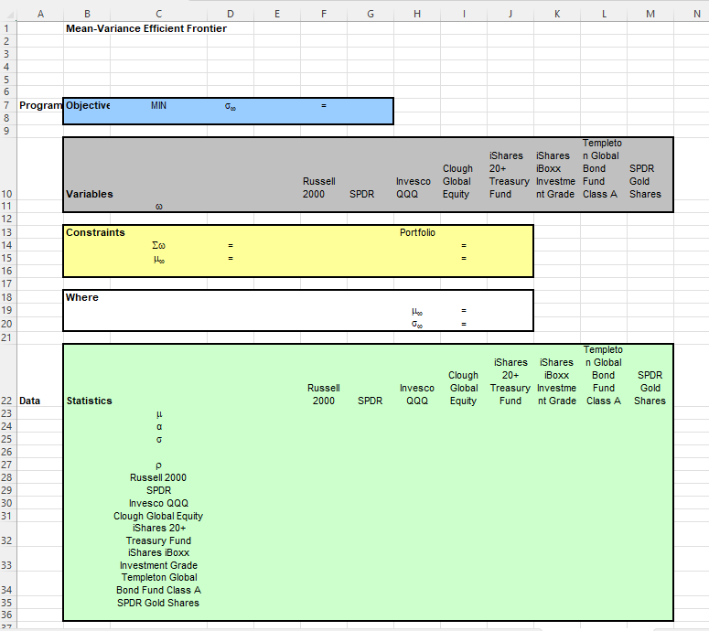This screenshot has width=709, height=631.
Task: Select row 1 header
Action: (6, 28)
